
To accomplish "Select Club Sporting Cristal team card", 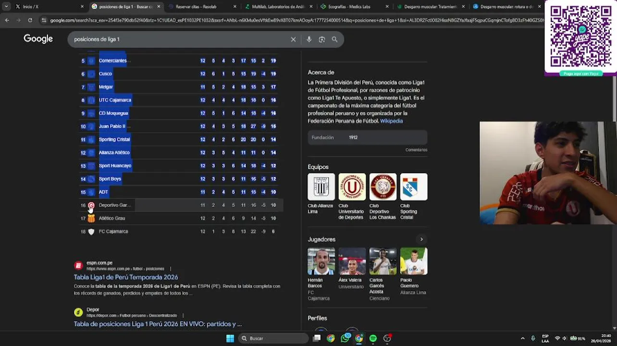I will click(413, 197).
